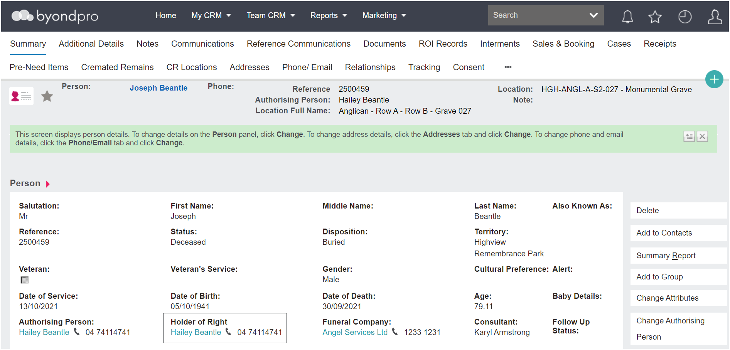Switch to the Tracking tab
730x350 pixels.
click(424, 67)
